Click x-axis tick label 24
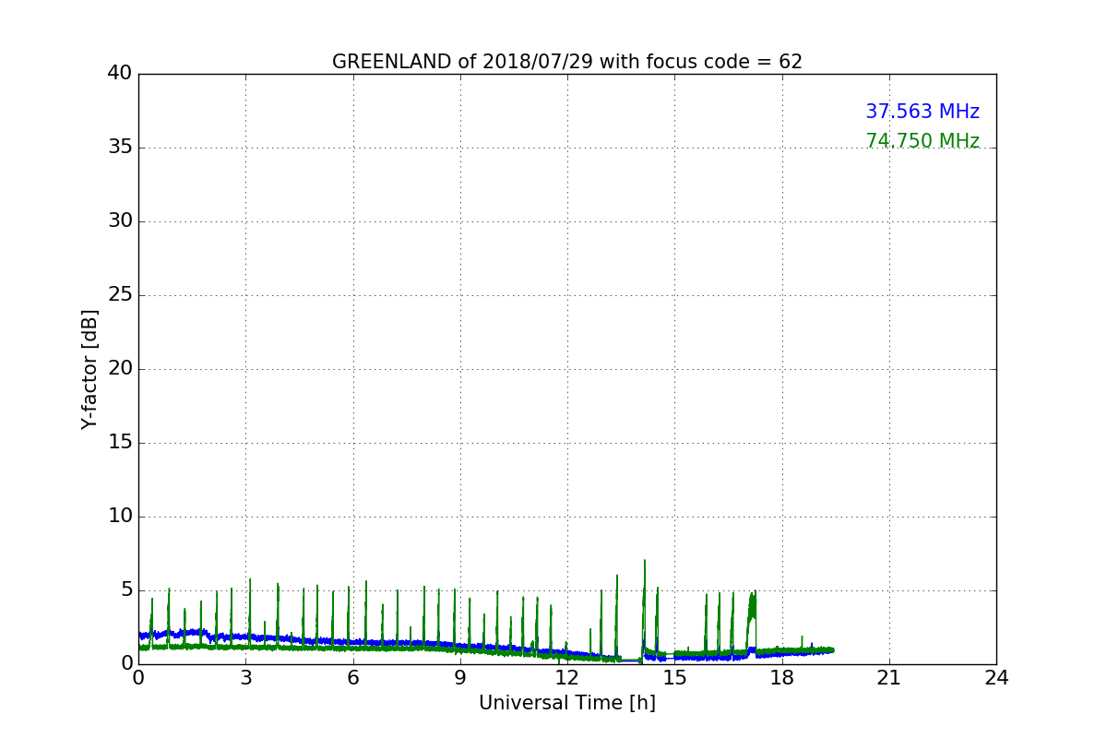This screenshot has height=738, width=1107. [996, 678]
